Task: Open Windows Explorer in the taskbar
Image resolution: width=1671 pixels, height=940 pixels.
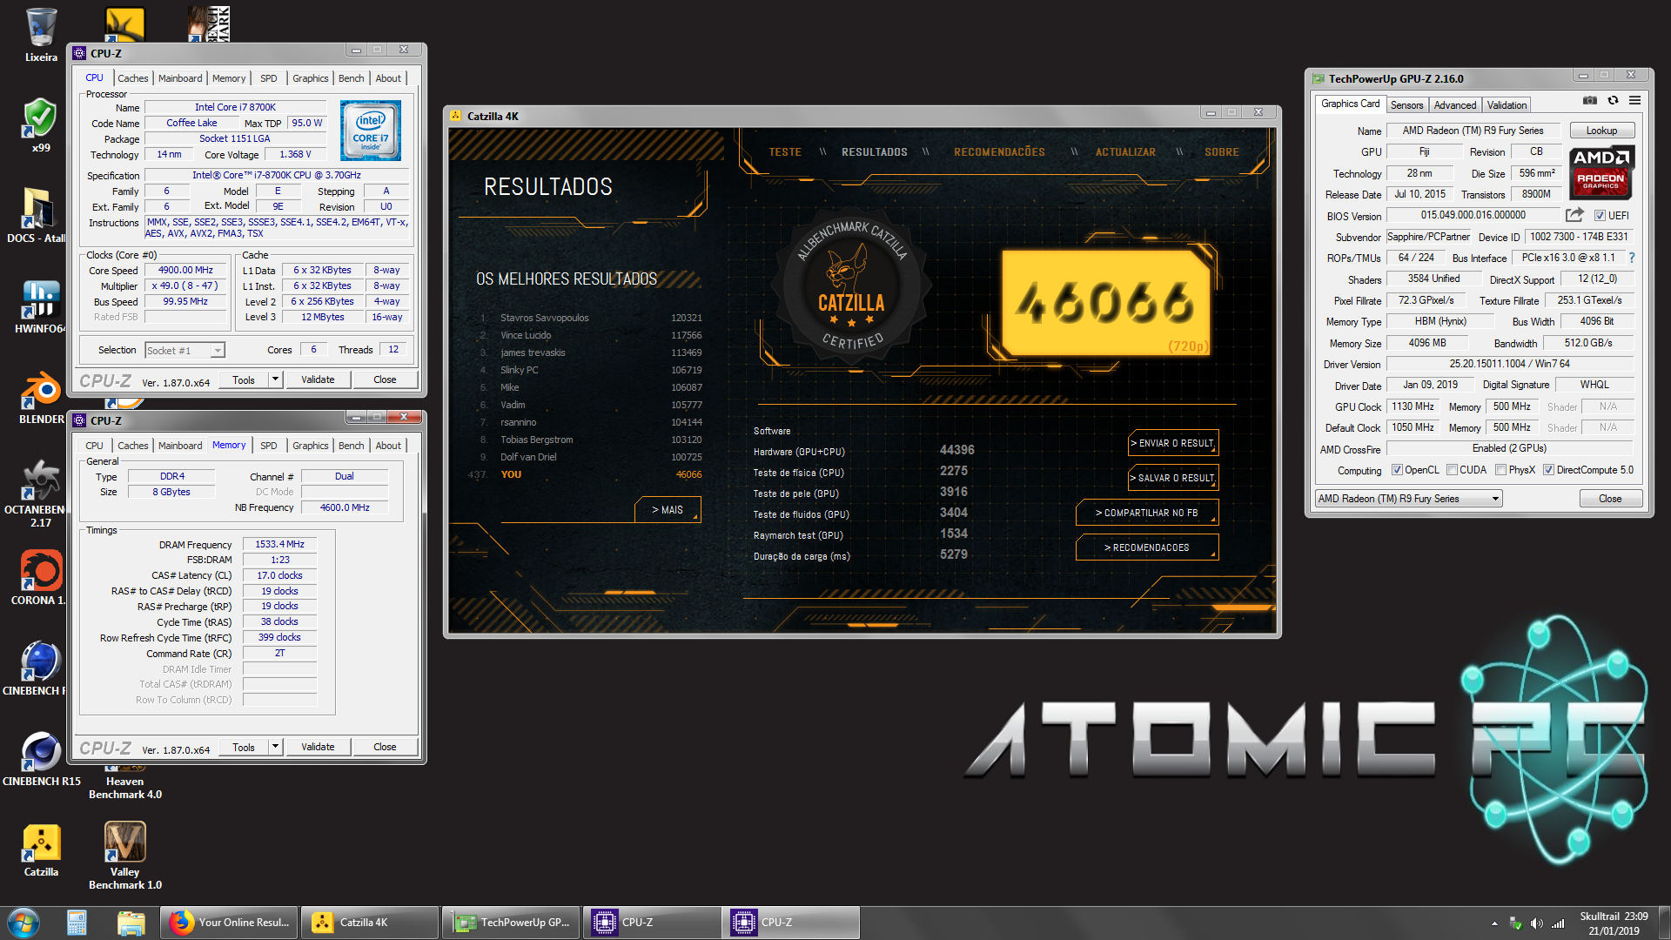Action: (131, 923)
